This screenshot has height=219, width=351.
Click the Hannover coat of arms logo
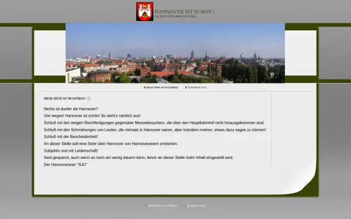[144, 12]
